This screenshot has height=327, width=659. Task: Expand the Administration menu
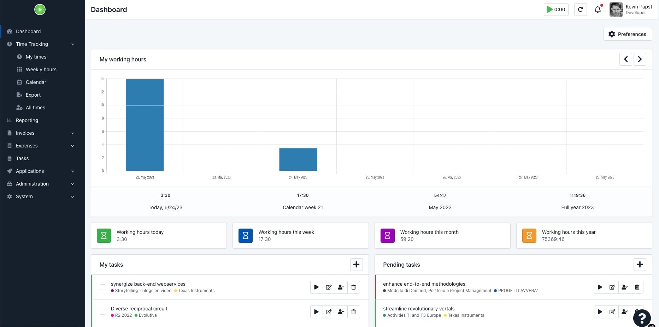pos(42,184)
